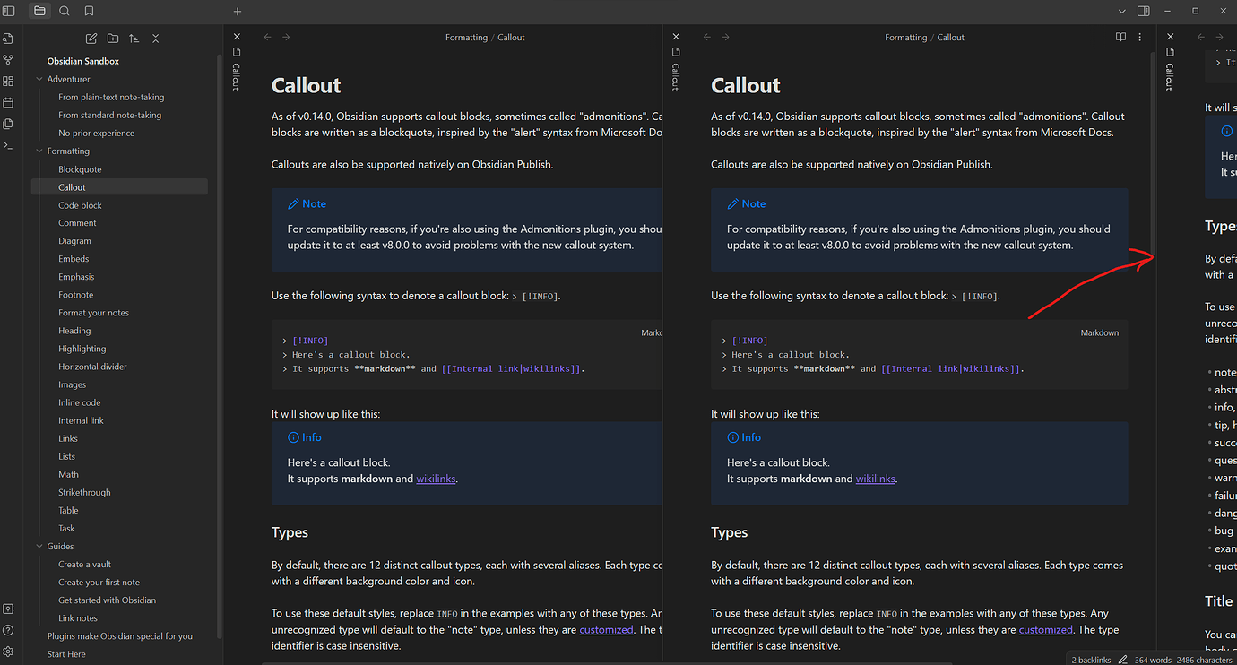The image size is (1237, 665).
Task: Open the graph view from the left ribbon
Action: click(8, 59)
